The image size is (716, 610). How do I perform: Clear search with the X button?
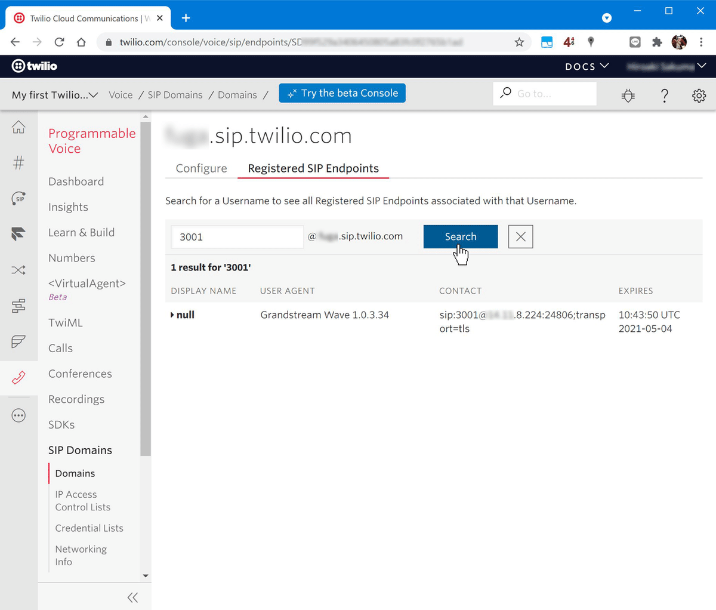[520, 236]
